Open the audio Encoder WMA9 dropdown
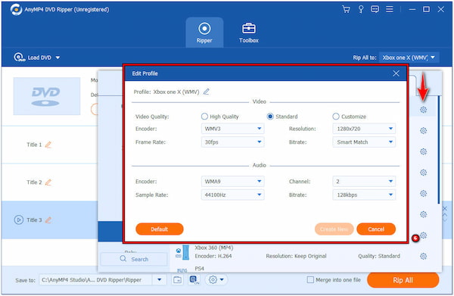Screen dimensions: 454x296 [232, 181]
